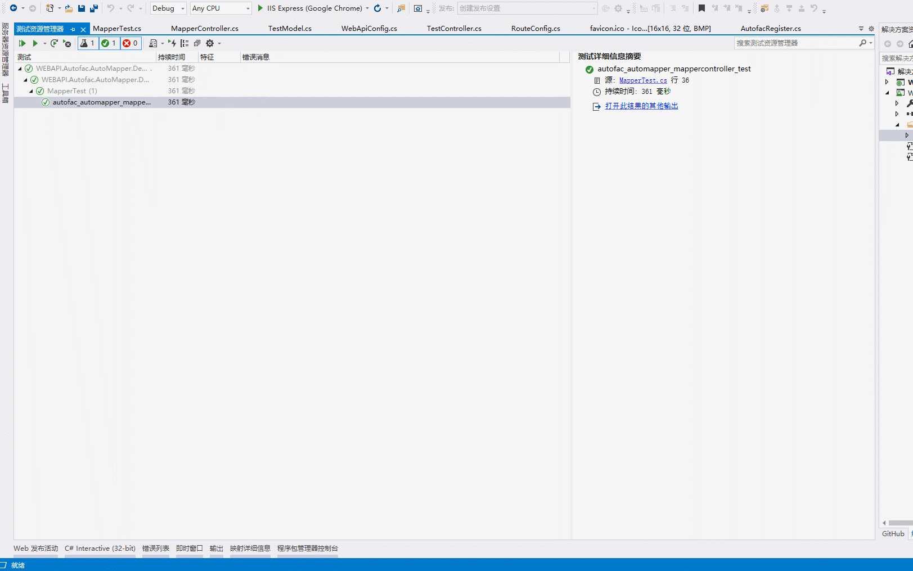Switch to MapperController.cs tab

205,29
